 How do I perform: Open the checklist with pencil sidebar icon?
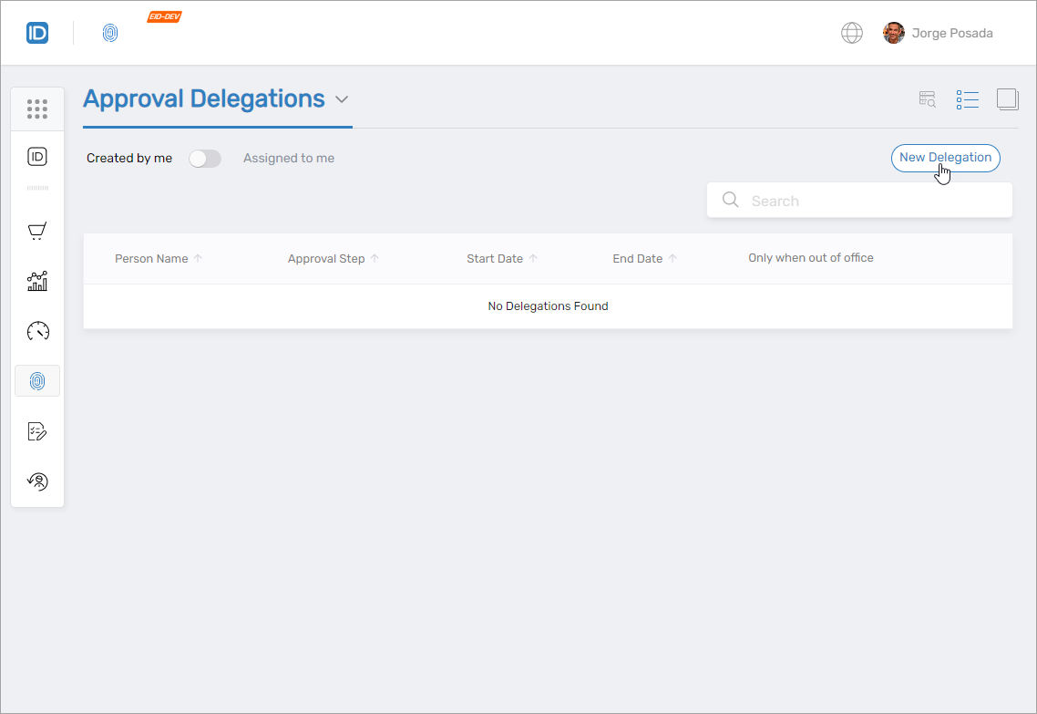click(x=37, y=431)
